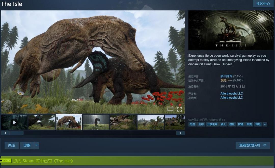Click the release date 2015 年 12 月 2 日
Viewport: 275px width, 168px height.
coord(232,86)
